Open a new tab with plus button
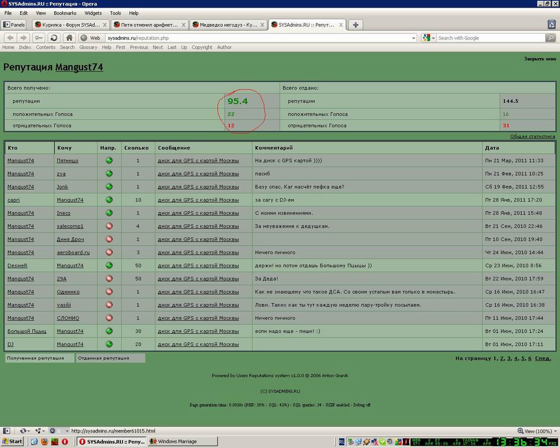 pyautogui.click(x=355, y=25)
